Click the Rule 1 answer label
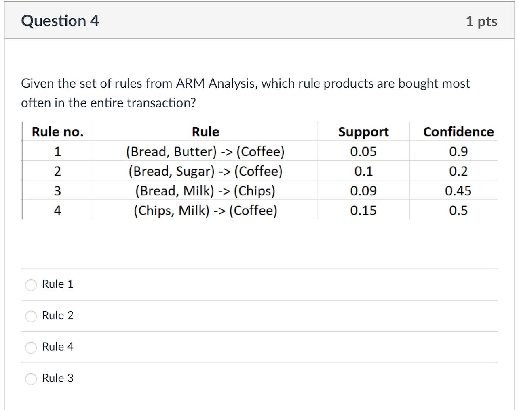 point(57,284)
